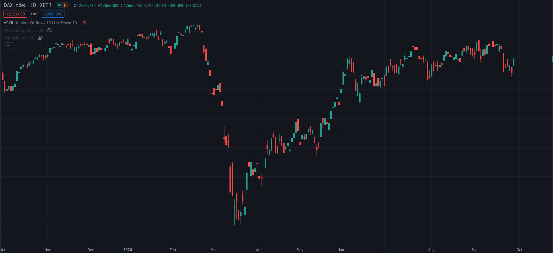553x253 pixels.
Task: Click the Aug label on time axis
Action: 431,250
